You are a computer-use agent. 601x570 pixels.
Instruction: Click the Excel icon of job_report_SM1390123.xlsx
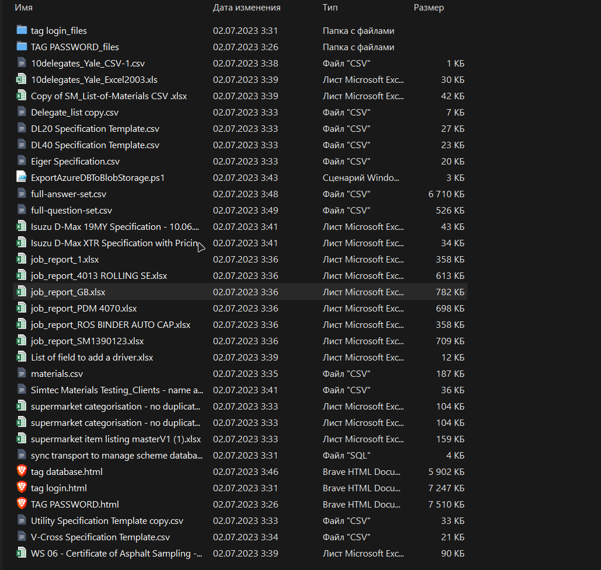click(22, 340)
